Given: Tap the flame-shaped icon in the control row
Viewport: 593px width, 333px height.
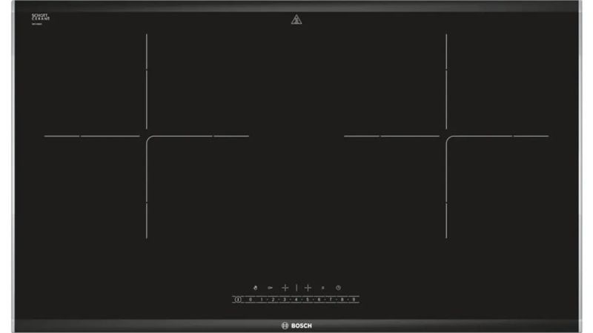Looking at the screenshot, I should coord(255,286).
